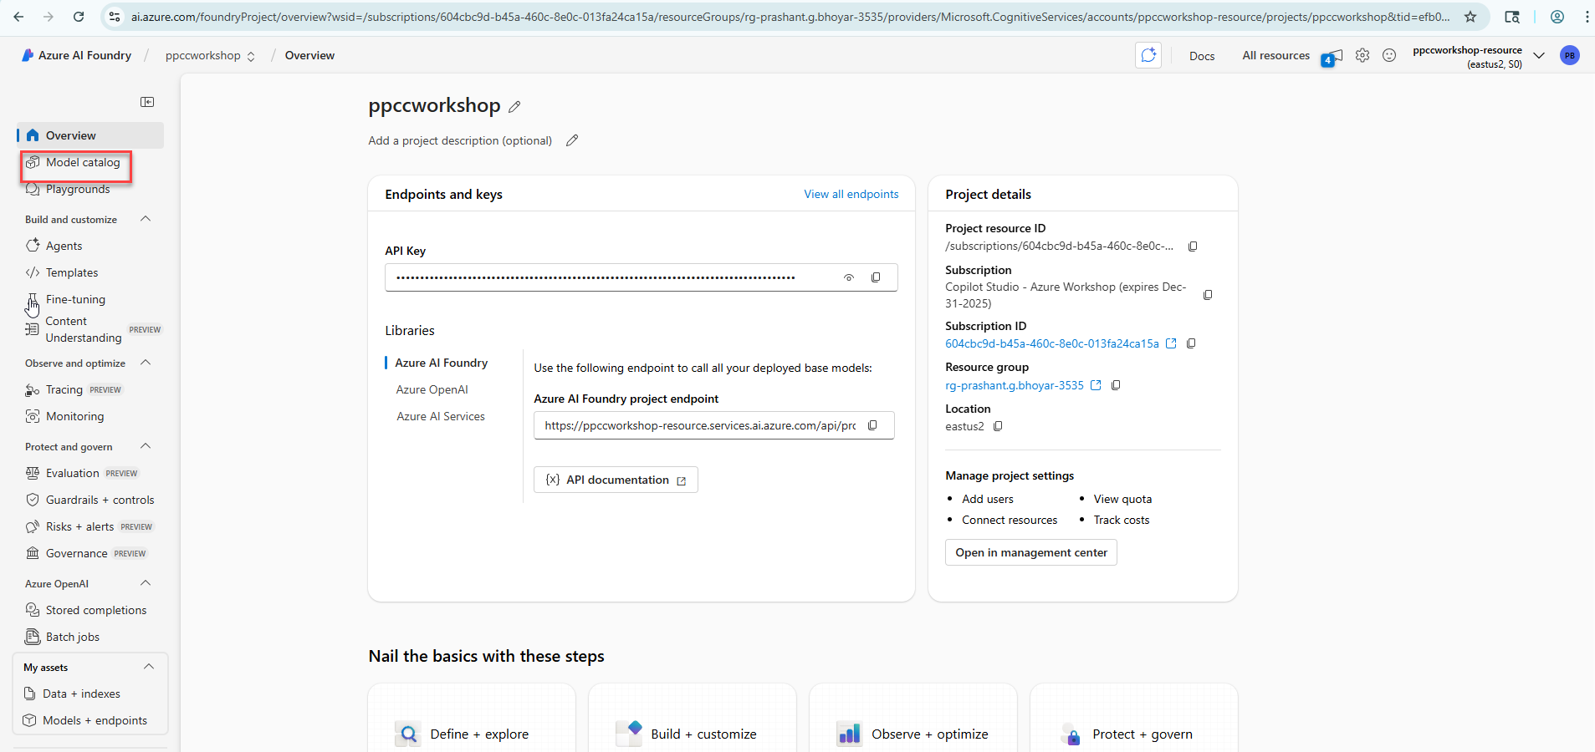Image resolution: width=1595 pixels, height=752 pixels.
Task: Open settings gear icon in top bar
Action: pyautogui.click(x=1362, y=55)
